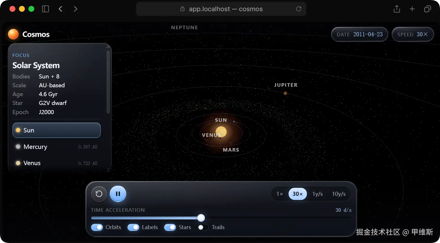The image size is (440, 243).
Task: Open the browser share icon
Action: (x=397, y=9)
